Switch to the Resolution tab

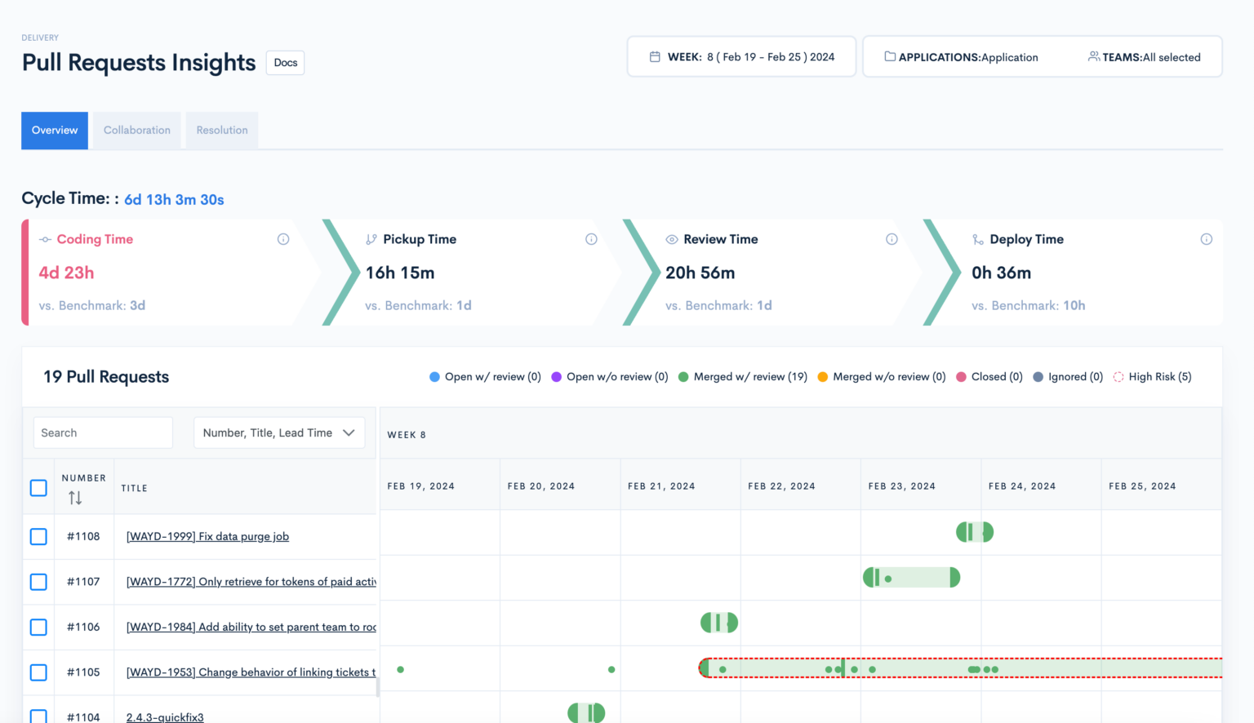pos(221,130)
